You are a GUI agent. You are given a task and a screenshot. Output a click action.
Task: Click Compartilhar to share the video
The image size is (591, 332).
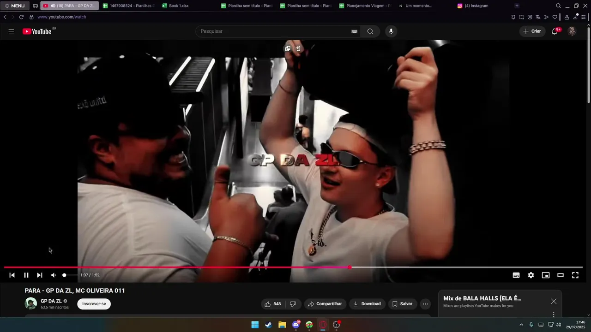click(325, 304)
